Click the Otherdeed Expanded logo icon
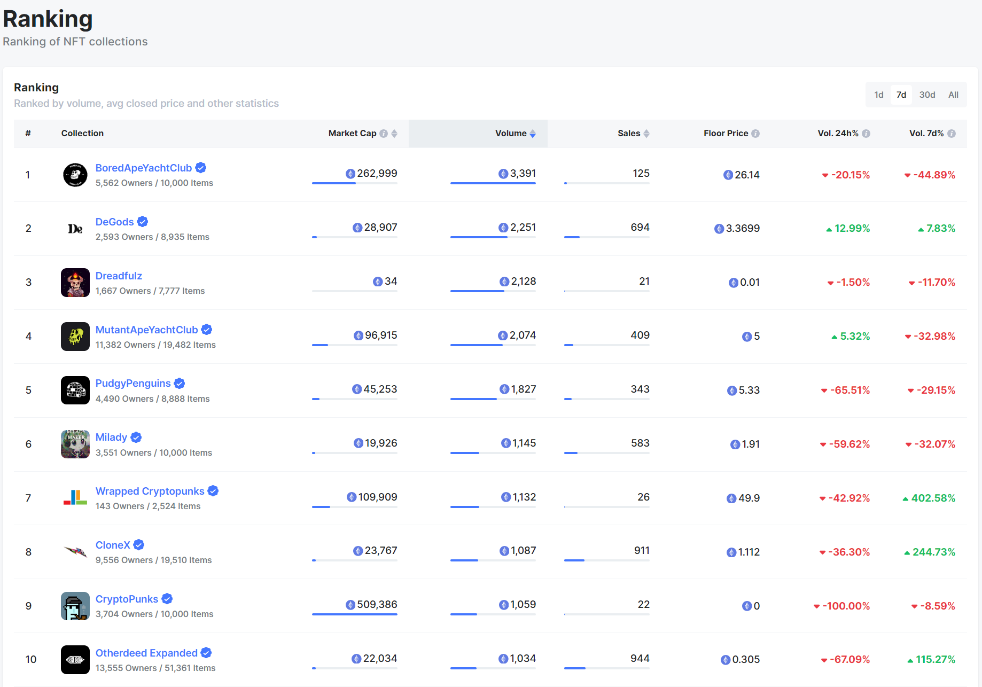 click(x=75, y=660)
